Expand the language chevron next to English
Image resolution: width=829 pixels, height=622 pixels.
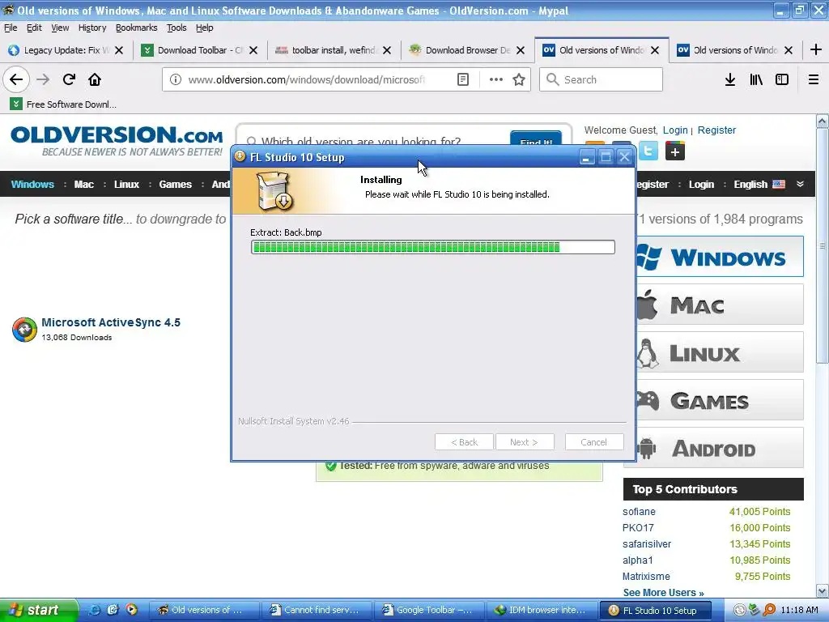(800, 184)
